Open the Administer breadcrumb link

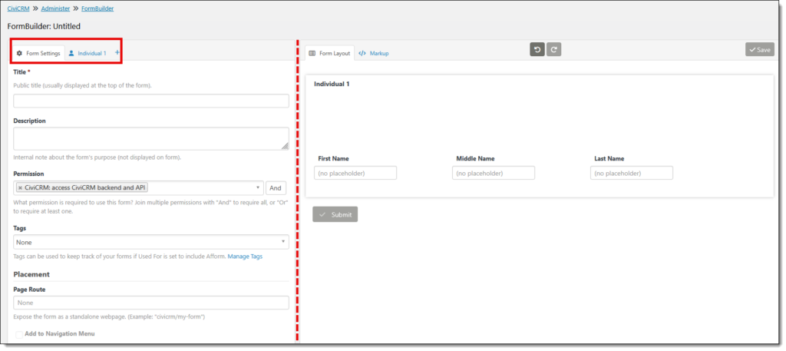pos(55,8)
